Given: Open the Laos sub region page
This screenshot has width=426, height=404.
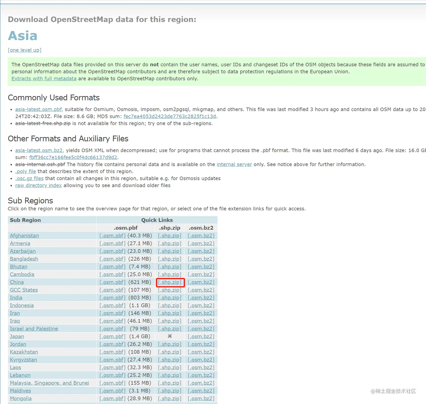Looking at the screenshot, I should coord(15,367).
